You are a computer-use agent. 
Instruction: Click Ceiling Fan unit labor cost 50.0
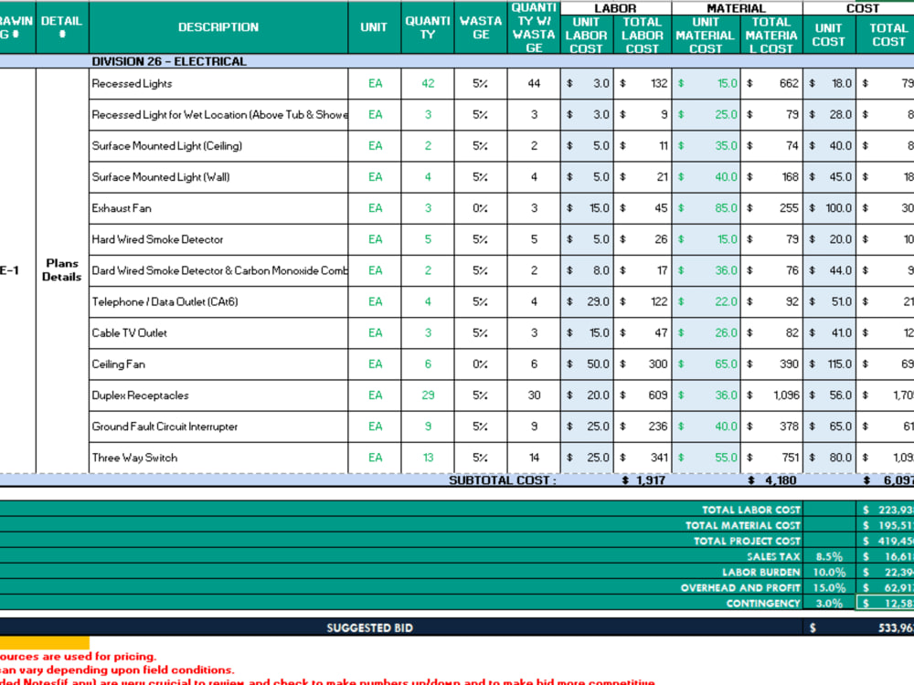(587, 364)
